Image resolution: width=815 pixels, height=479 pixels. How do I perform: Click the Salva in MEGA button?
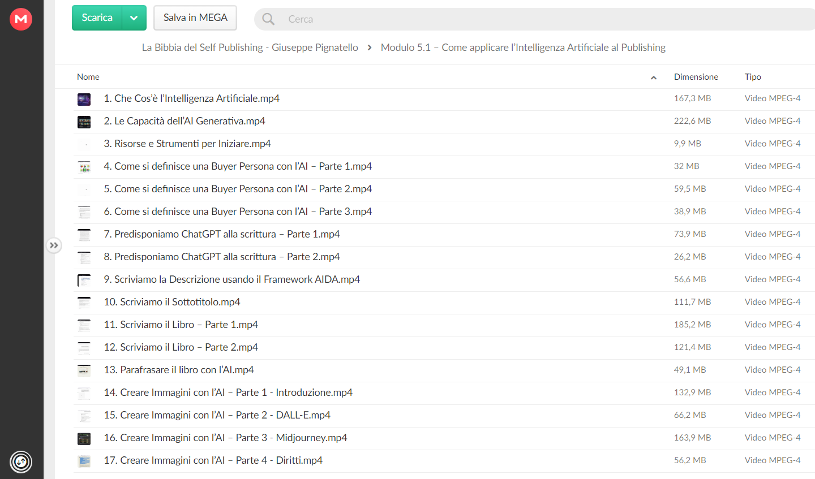tap(195, 18)
